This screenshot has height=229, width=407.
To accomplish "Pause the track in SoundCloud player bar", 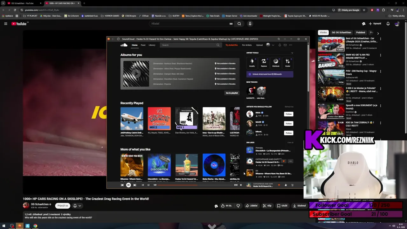I will [x=128, y=185].
